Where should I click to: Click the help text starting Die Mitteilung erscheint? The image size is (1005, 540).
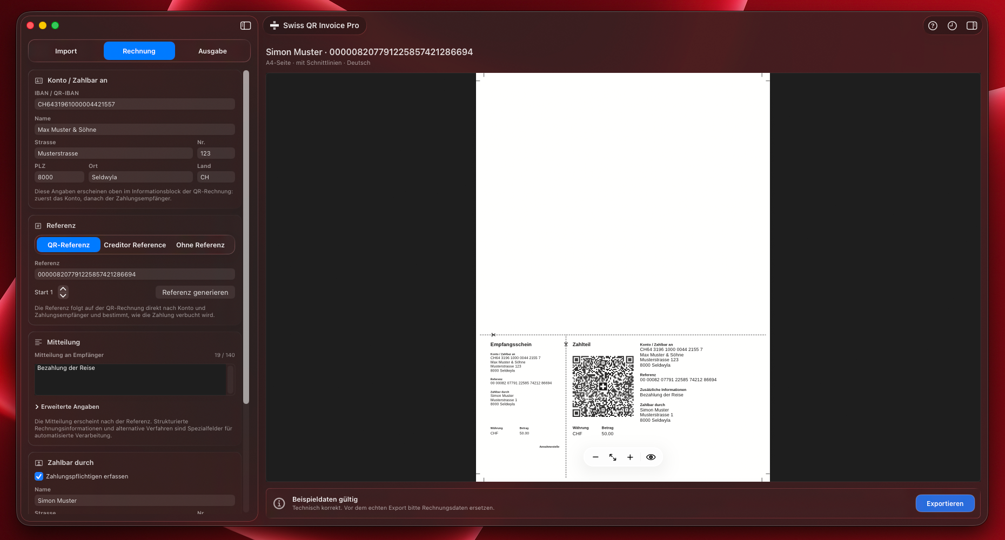click(133, 428)
